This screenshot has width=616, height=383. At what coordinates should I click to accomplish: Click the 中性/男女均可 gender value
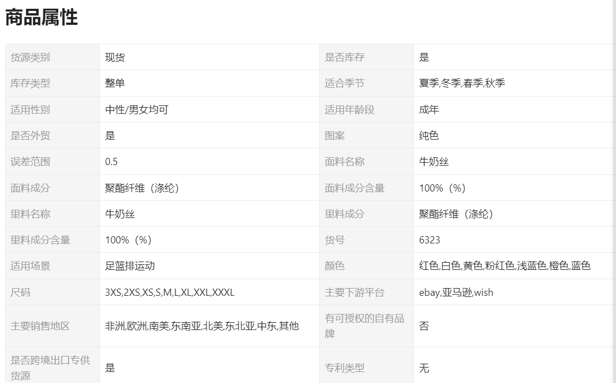136,109
